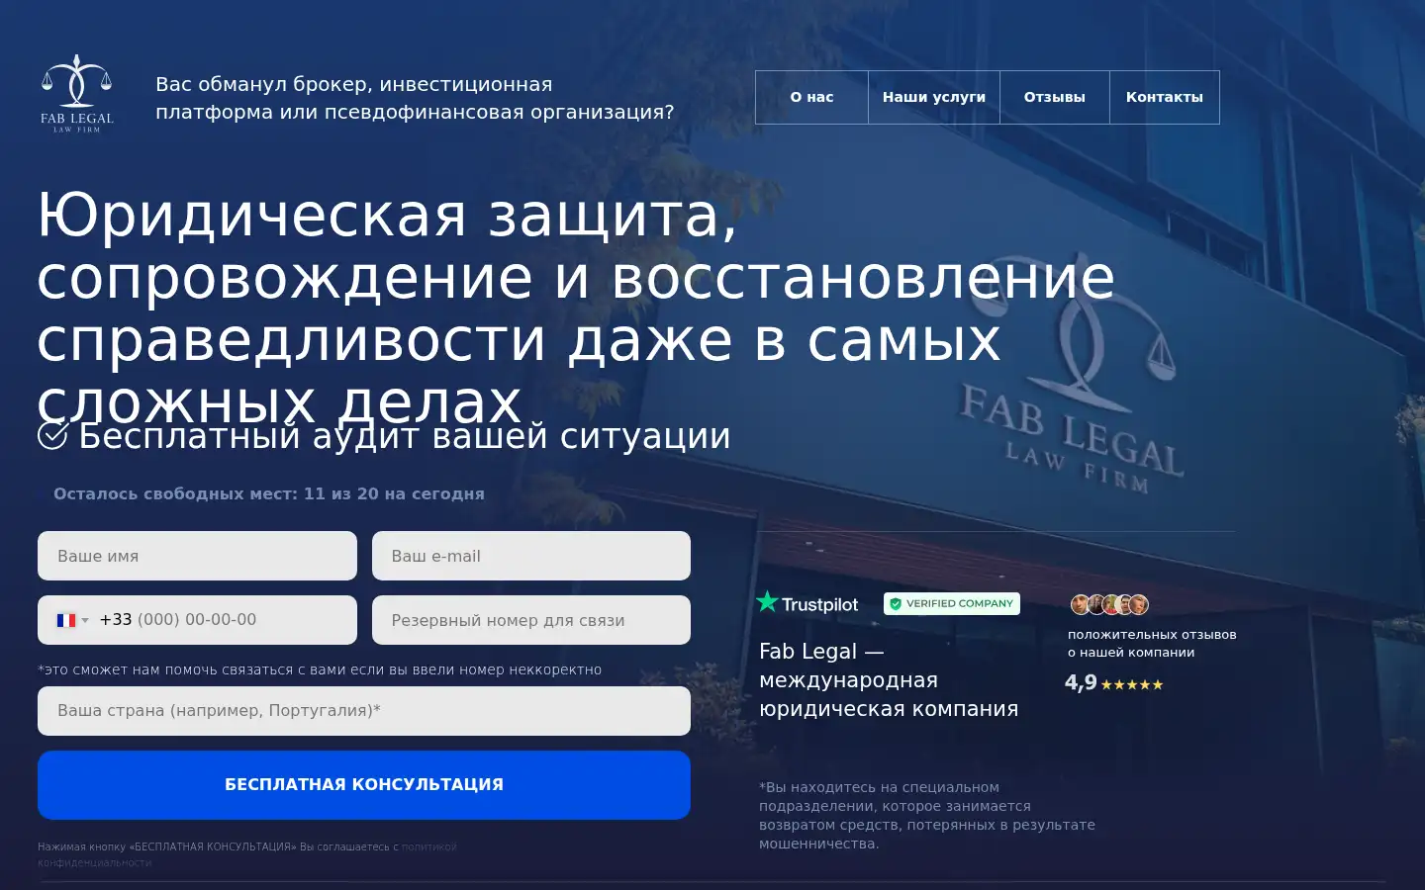Click the note *Вы находитесь на специальном подразделении
The image size is (1425, 890).
pos(927,816)
